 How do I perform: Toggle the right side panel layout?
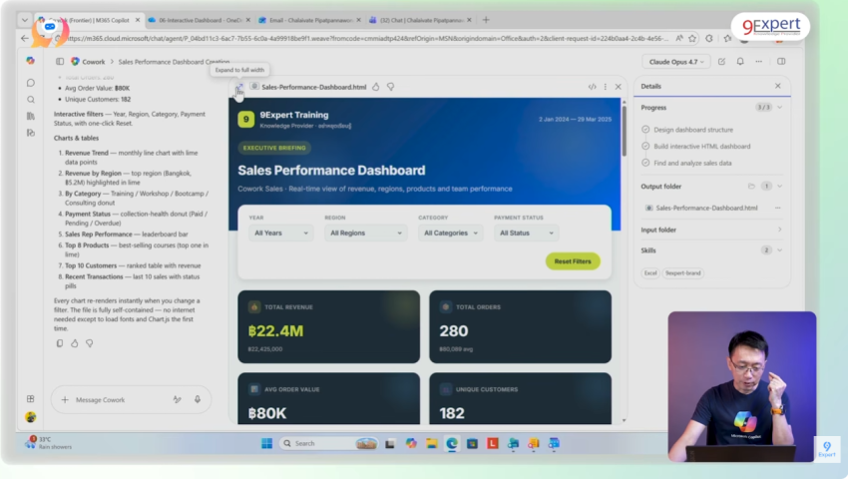[x=781, y=62]
